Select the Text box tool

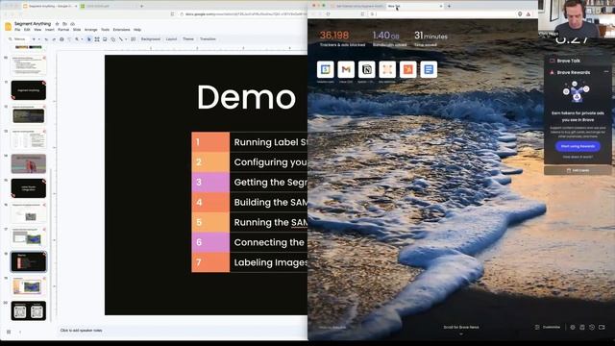97,39
